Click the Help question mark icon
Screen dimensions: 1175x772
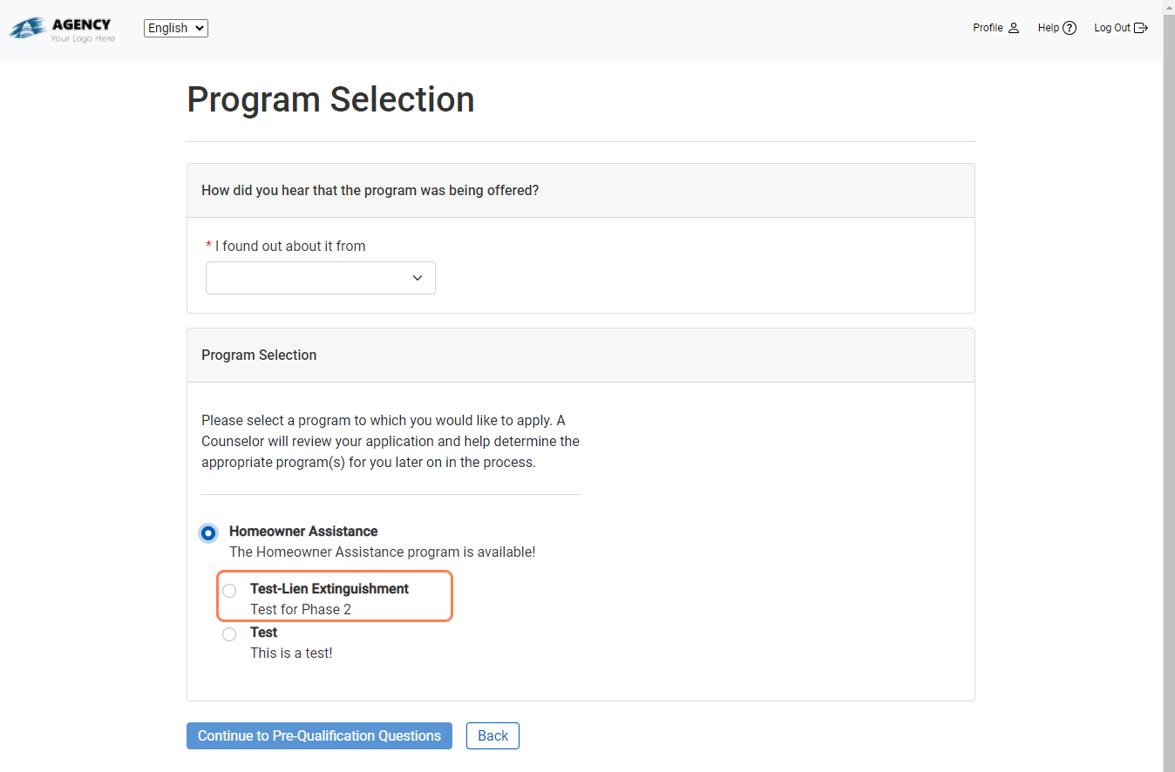point(1070,28)
